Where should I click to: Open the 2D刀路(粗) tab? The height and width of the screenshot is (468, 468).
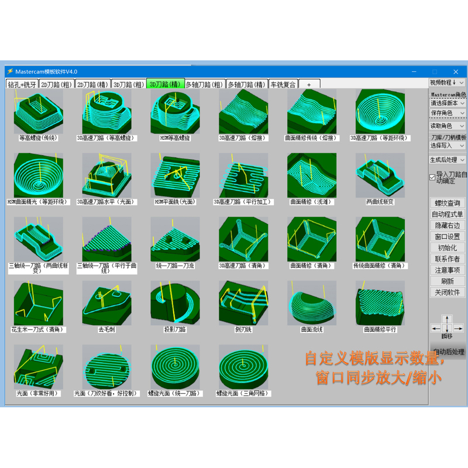pos(56,84)
